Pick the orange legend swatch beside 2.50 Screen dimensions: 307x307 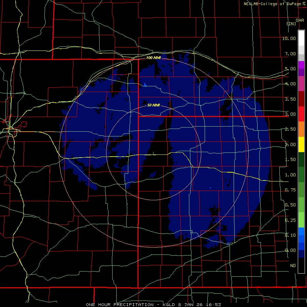[301, 129]
